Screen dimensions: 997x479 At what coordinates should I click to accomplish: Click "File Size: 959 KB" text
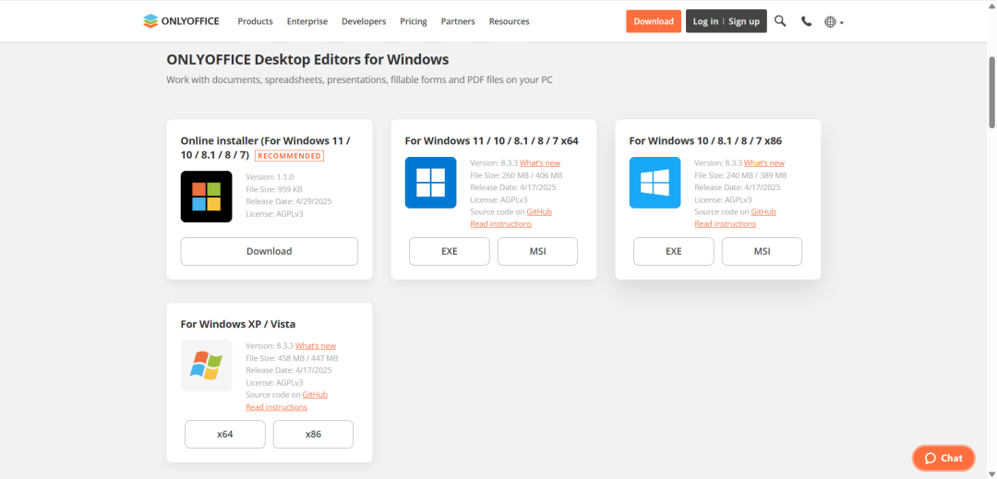[x=274, y=189]
